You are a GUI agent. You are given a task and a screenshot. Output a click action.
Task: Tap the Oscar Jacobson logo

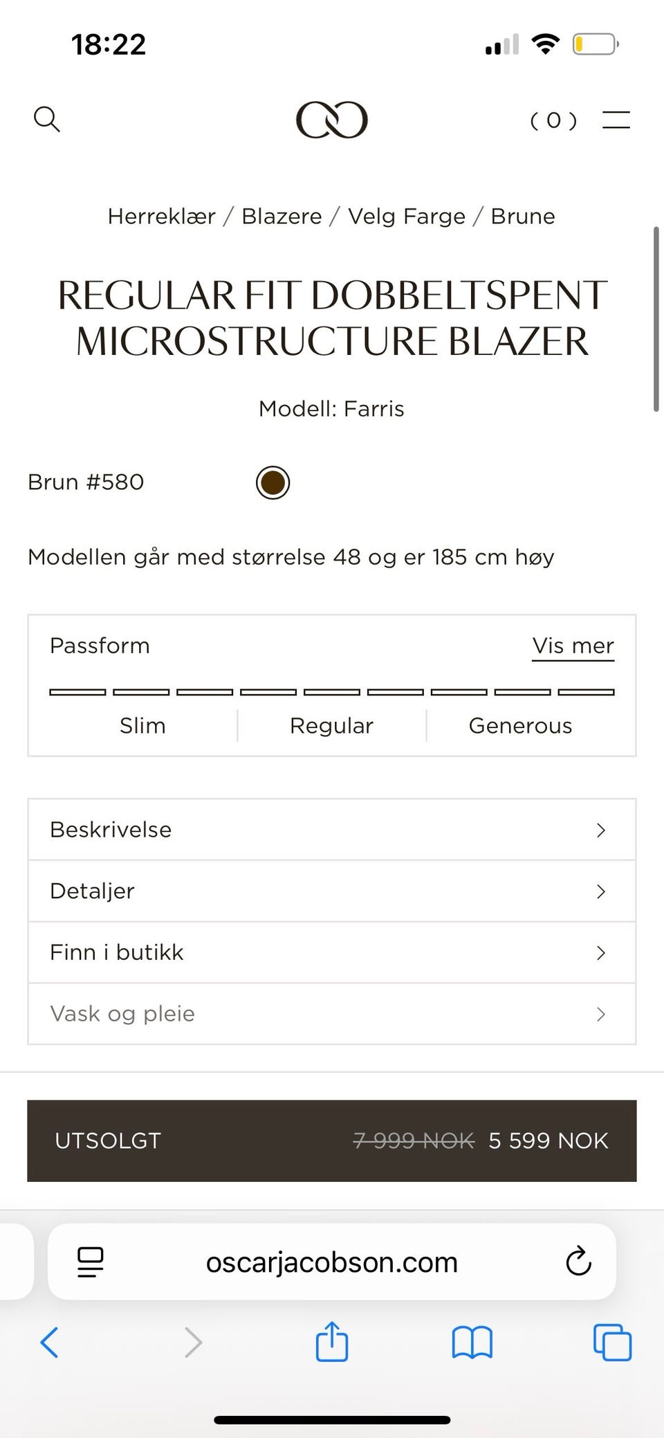(332, 120)
